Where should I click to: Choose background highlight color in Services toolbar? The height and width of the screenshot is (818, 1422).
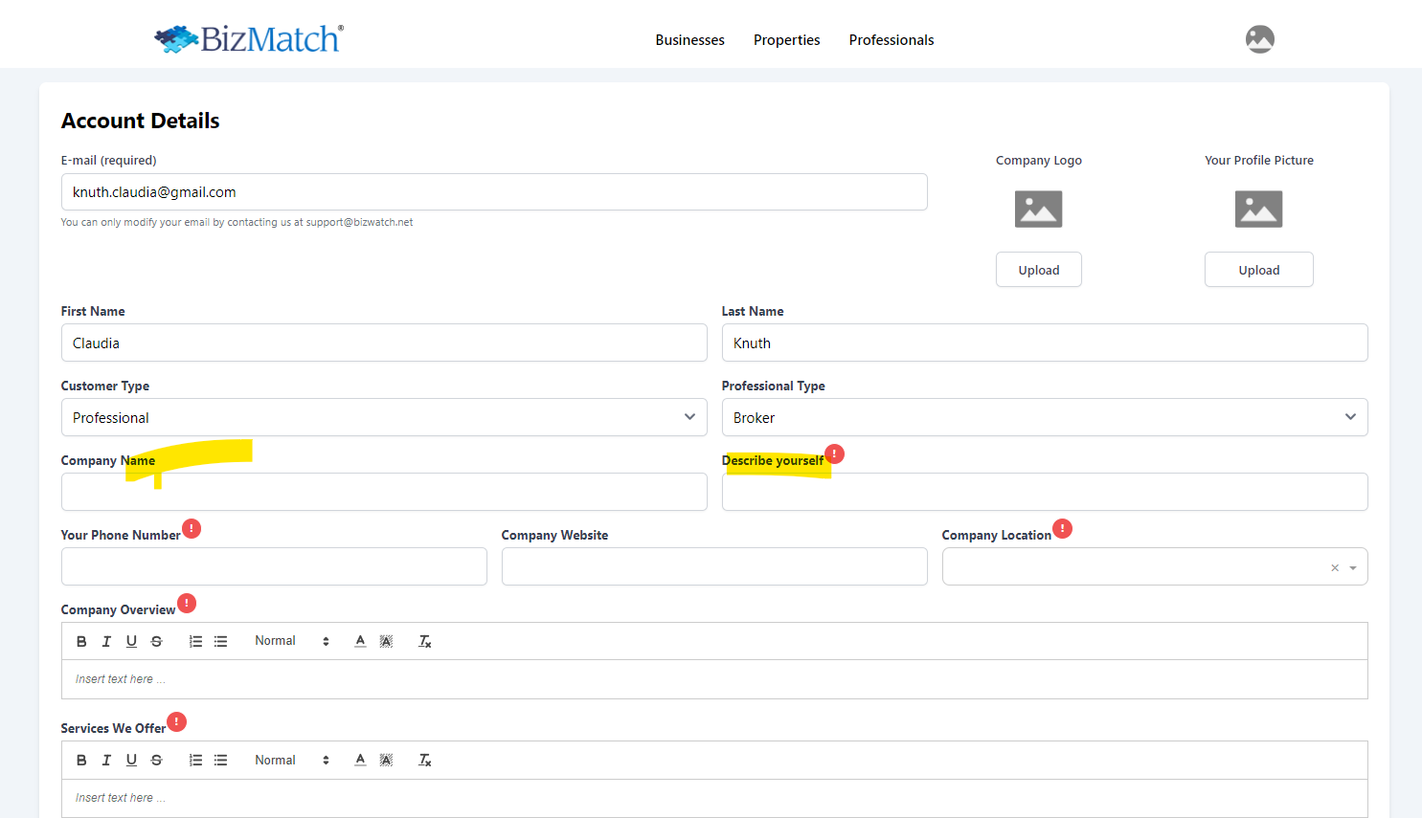pyautogui.click(x=386, y=761)
